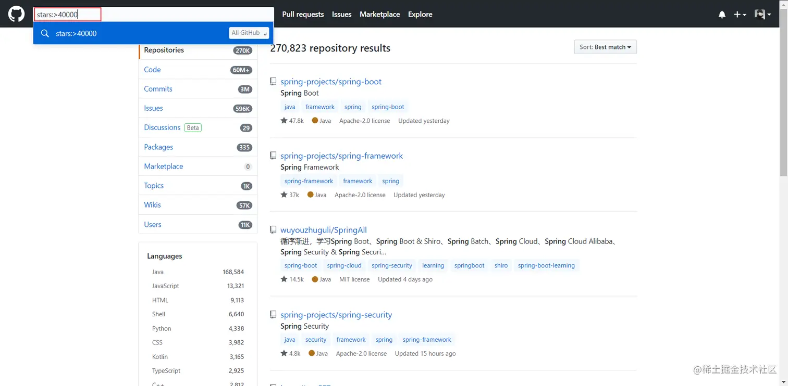Open the notifications bell

722,15
